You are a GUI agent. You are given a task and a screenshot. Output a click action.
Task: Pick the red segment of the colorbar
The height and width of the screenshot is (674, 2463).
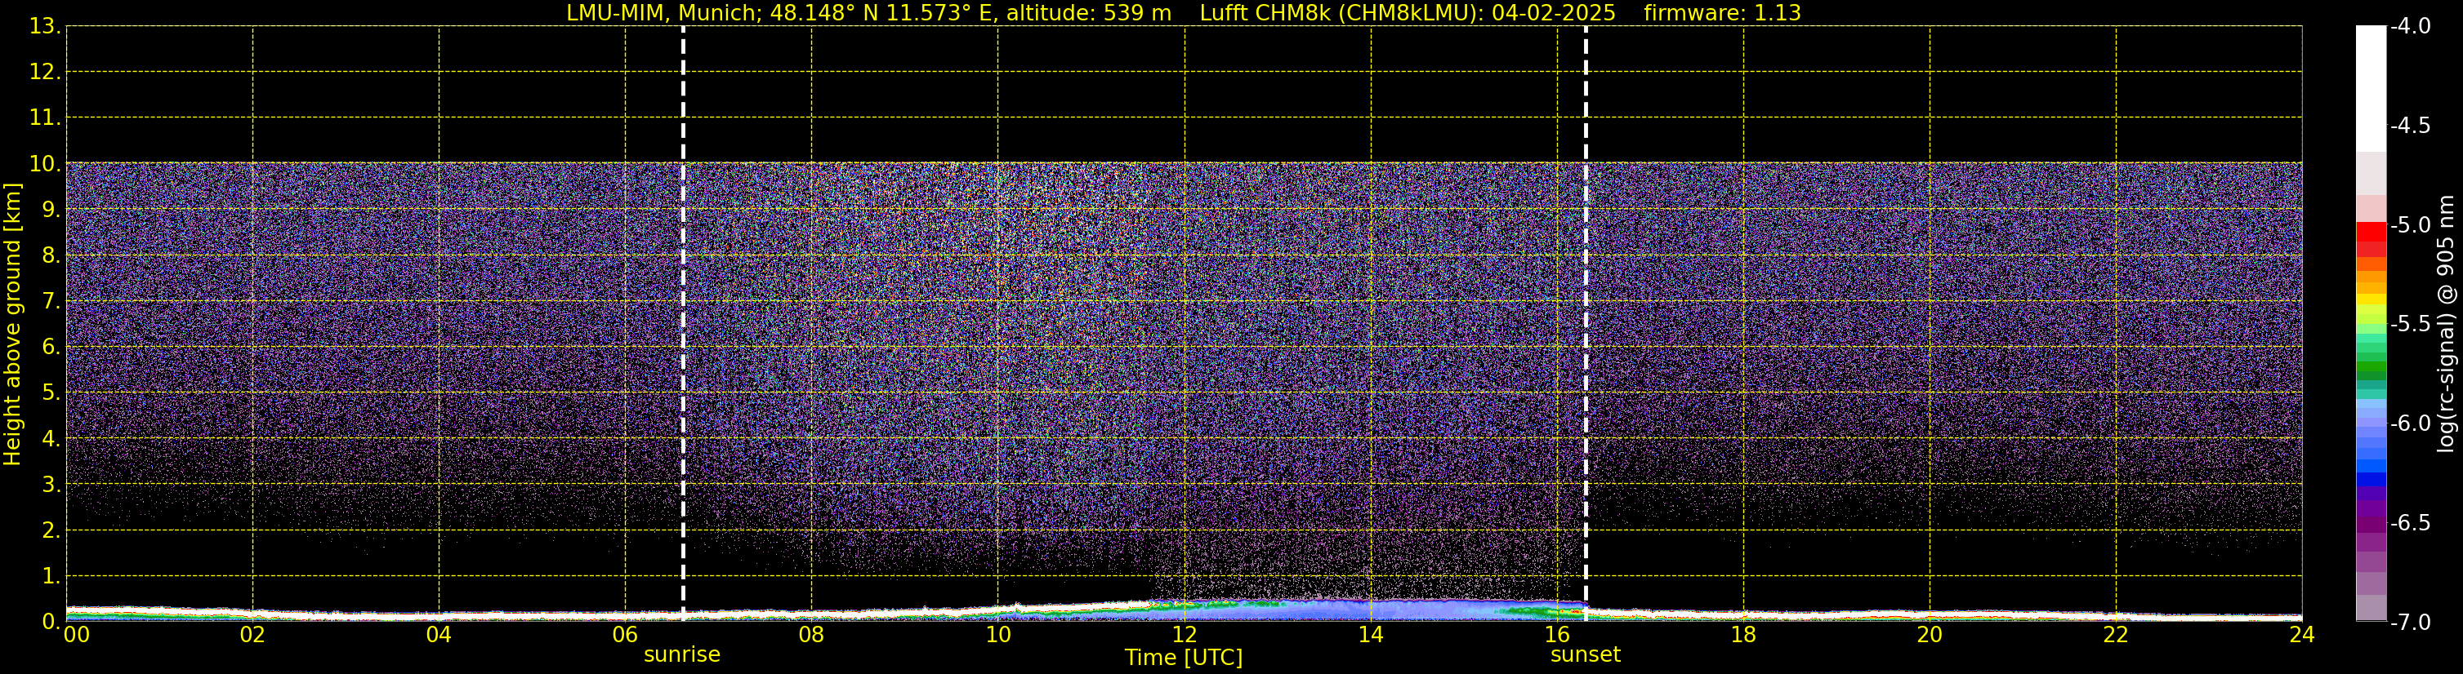pyautogui.click(x=2372, y=233)
